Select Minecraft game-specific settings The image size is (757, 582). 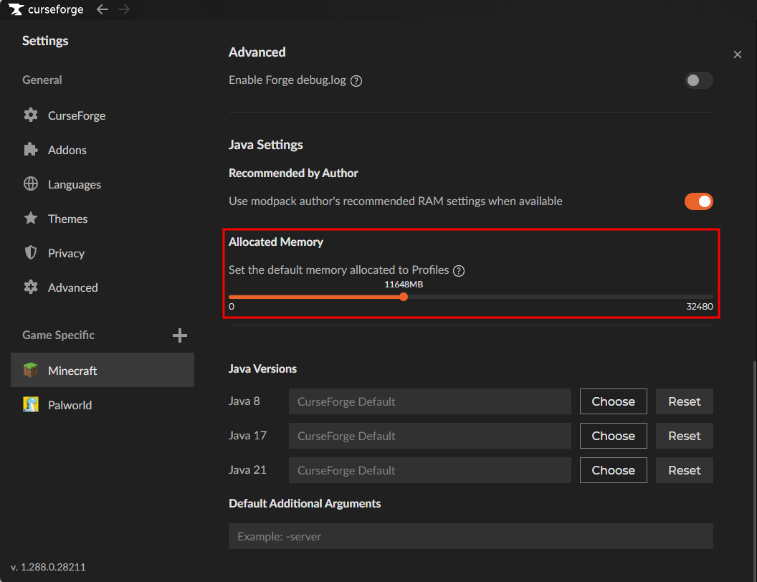[103, 370]
